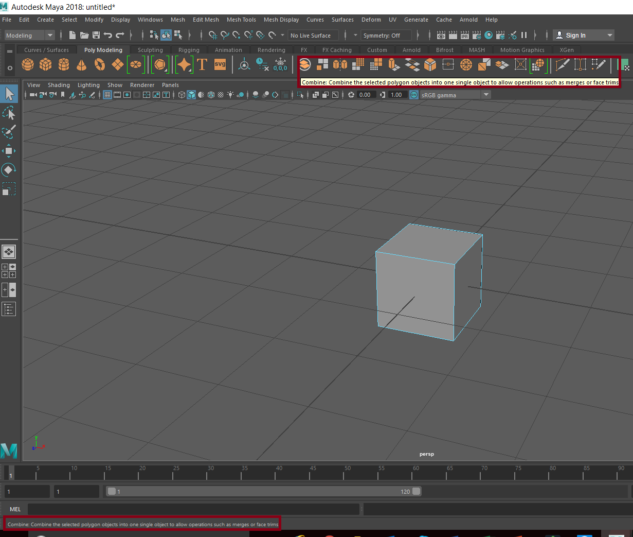Toggle wireframe display in the viewport bar
633x537 pixels.
tap(182, 94)
